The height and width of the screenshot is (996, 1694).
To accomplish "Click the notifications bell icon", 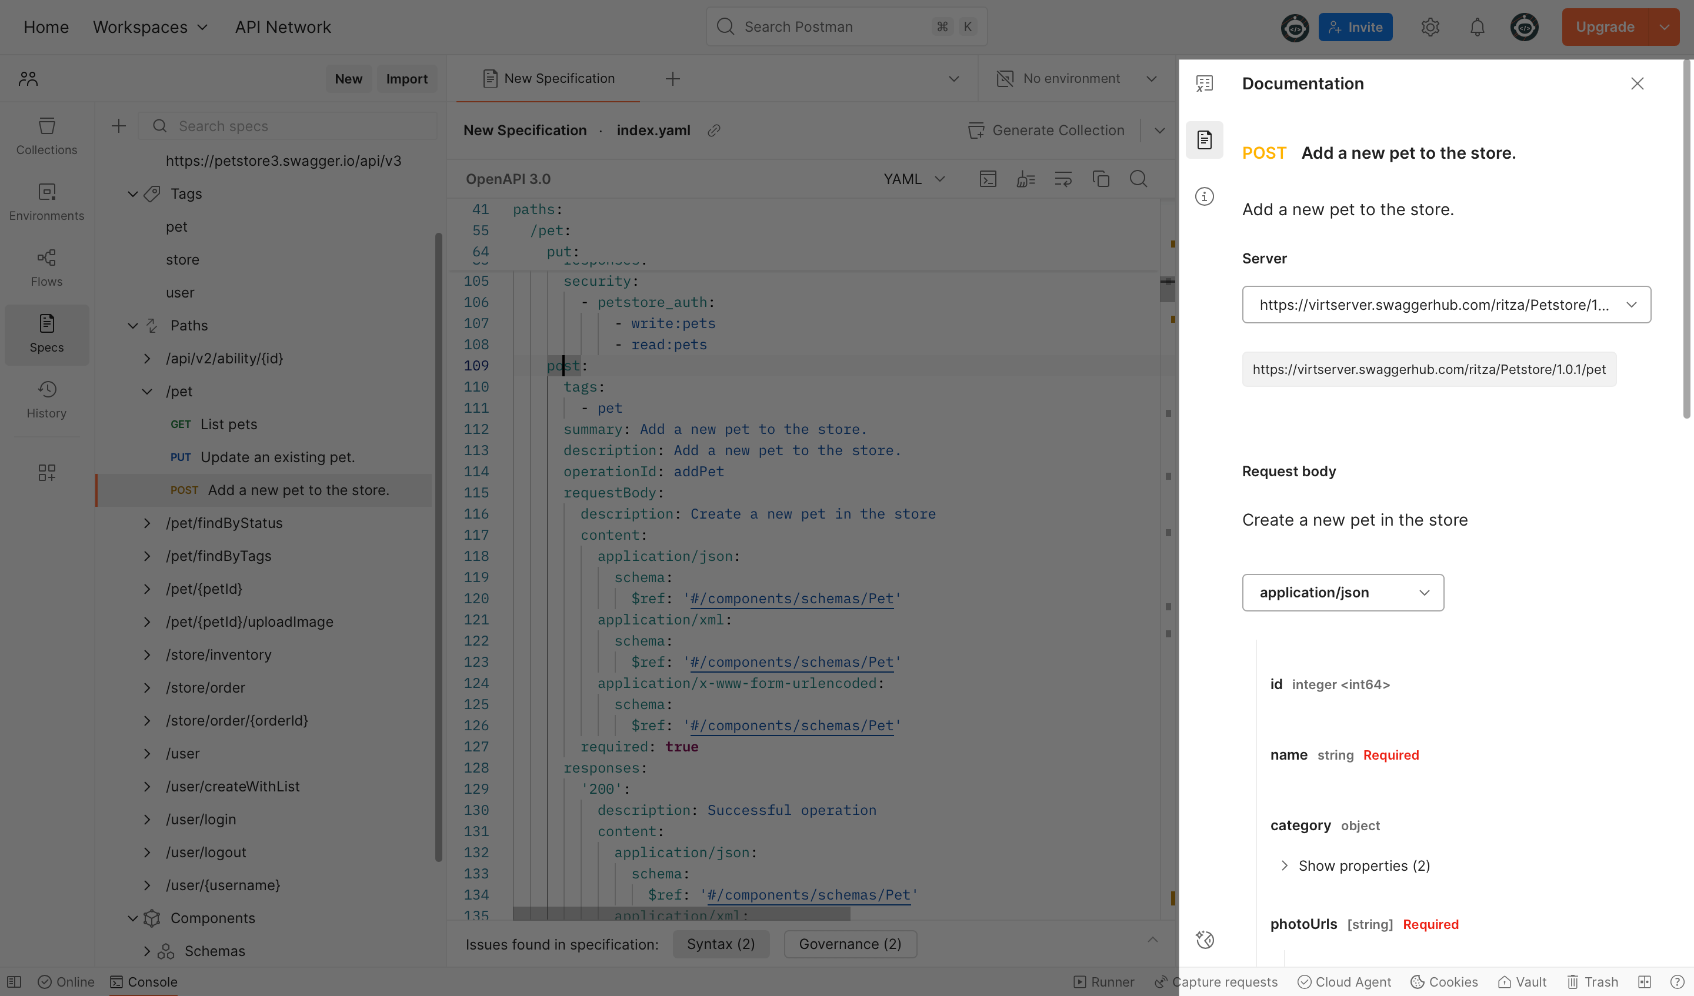I will (x=1477, y=27).
